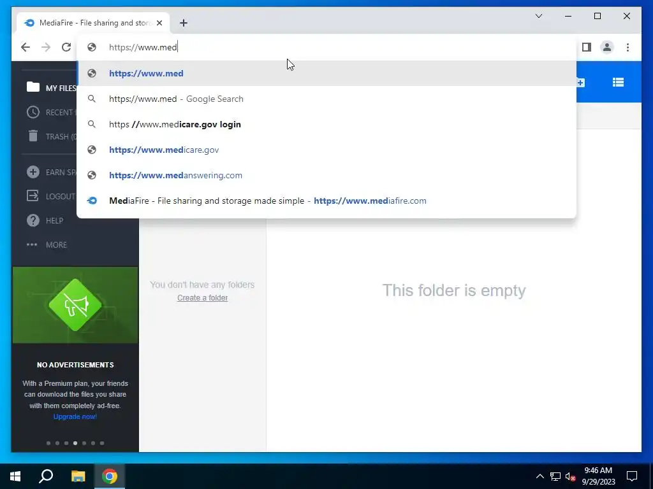
Task: Open the Chrome three-dot menu
Action: 627,47
